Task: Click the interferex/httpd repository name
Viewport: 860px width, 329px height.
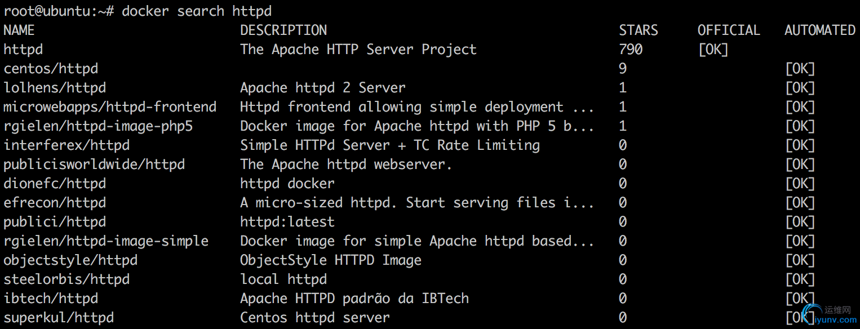Action: pyautogui.click(x=67, y=145)
